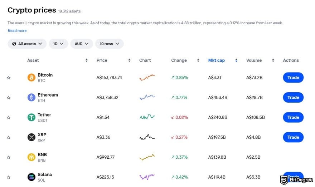
Task: Click the Change column header
Action: 179,60
